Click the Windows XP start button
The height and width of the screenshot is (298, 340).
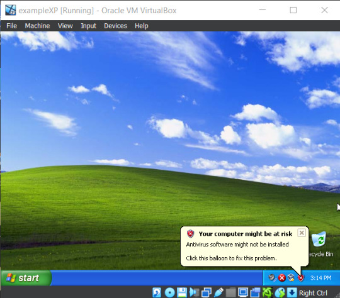[x=26, y=278]
